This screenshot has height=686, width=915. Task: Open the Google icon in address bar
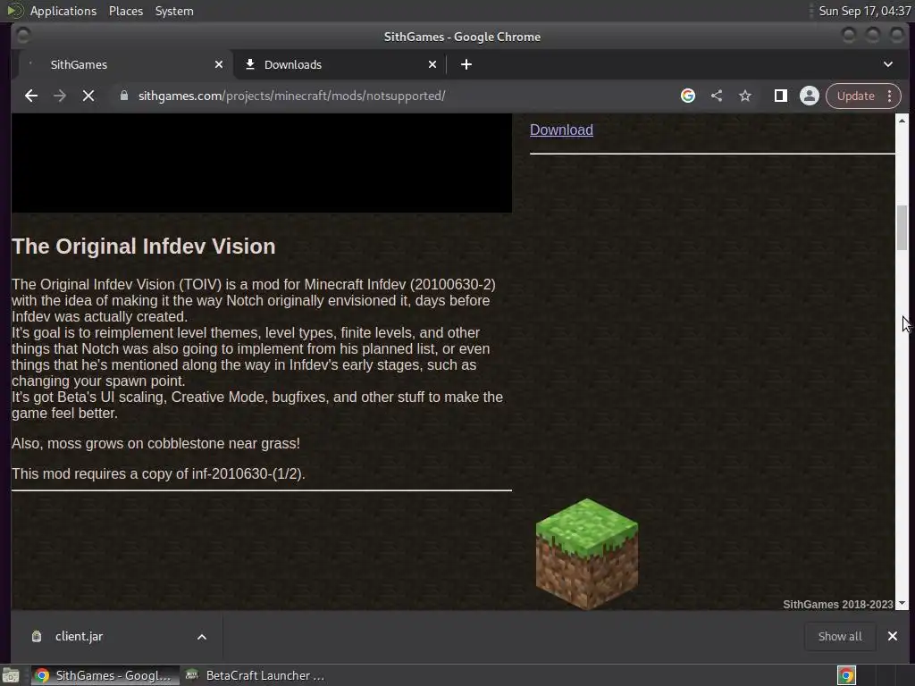[688, 96]
